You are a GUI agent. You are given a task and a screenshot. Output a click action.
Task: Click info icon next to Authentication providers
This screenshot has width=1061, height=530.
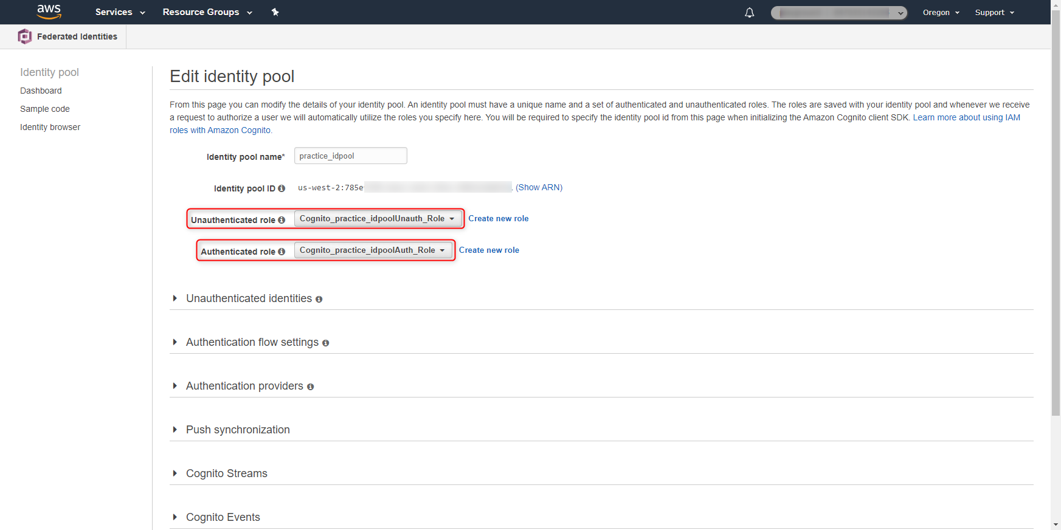coord(310,387)
